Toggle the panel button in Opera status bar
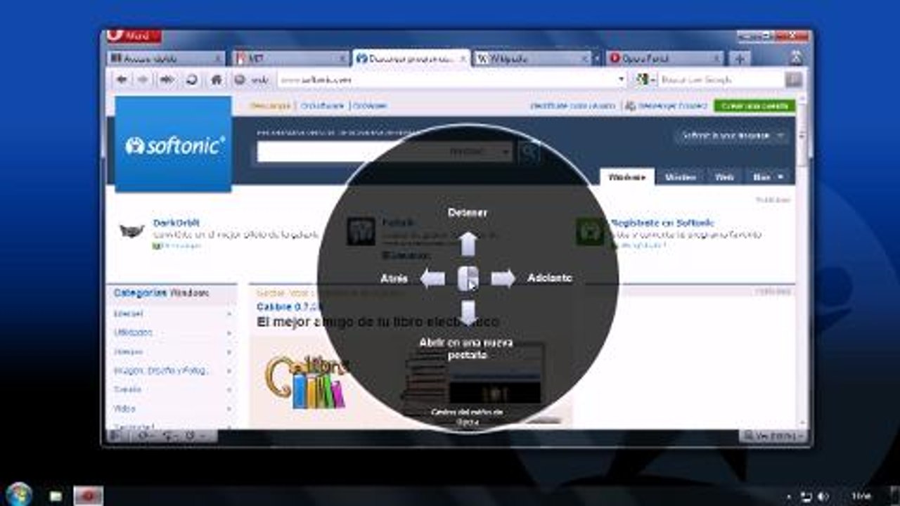The width and height of the screenshot is (900, 506). pyautogui.click(x=116, y=436)
